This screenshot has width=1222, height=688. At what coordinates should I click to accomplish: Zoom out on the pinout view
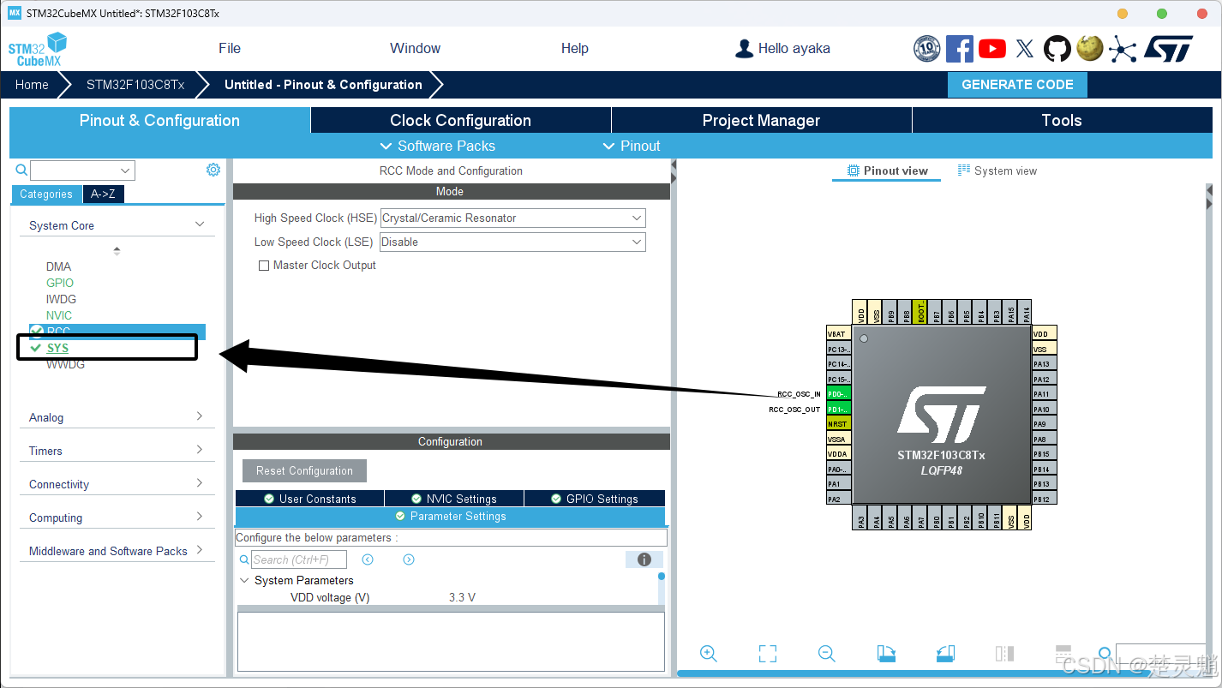[x=827, y=654]
